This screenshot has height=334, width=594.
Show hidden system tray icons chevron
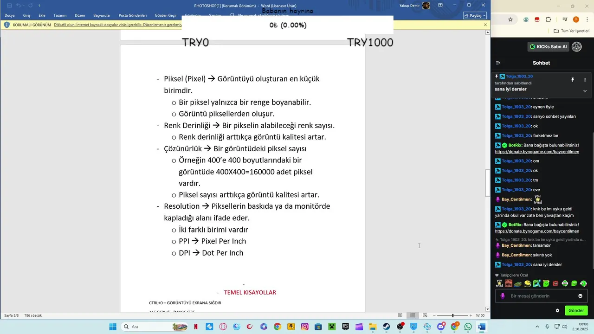pyautogui.click(x=538, y=327)
